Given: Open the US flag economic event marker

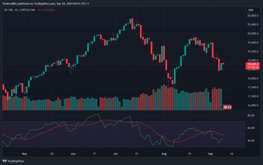Looking at the screenshot, I should pyautogui.click(x=225, y=107).
